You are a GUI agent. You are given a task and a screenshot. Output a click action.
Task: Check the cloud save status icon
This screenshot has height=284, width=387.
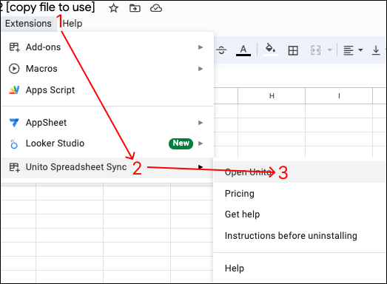tap(156, 8)
